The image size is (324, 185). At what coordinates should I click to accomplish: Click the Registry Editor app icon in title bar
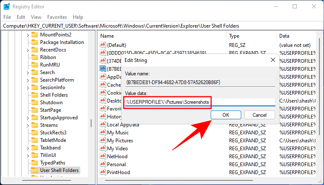tap(6, 6)
